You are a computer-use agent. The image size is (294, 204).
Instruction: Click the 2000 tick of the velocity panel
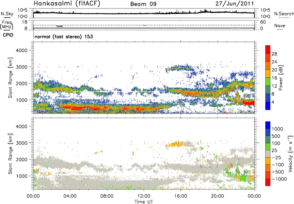point(22,159)
